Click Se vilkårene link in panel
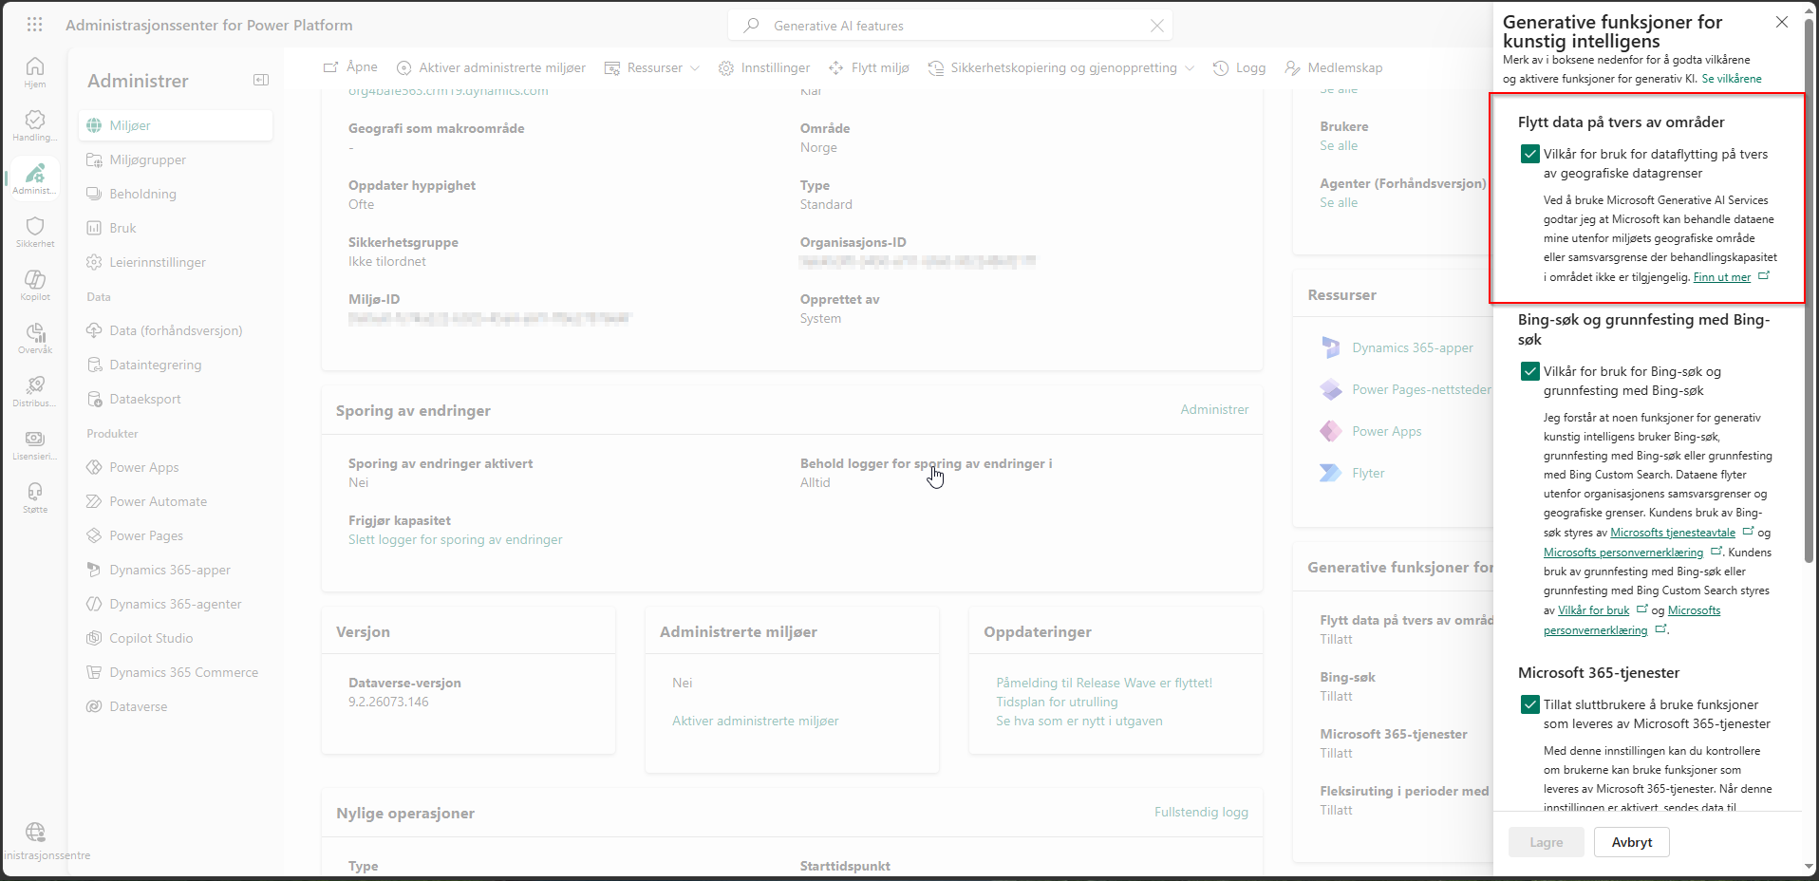1819x881 pixels. (x=1732, y=79)
